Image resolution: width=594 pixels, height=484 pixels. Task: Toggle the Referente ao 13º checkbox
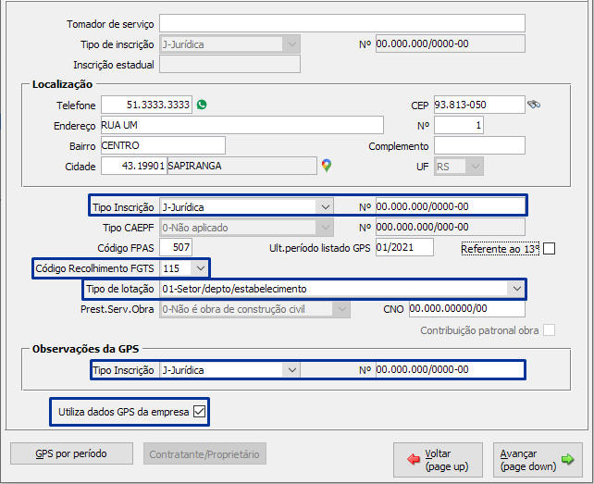coord(549,249)
